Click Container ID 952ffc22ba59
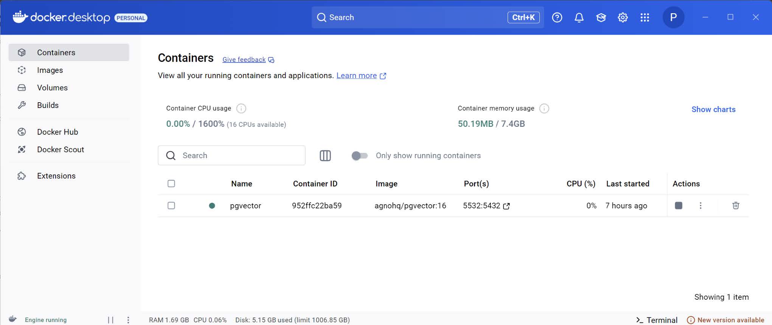Image resolution: width=772 pixels, height=325 pixels. pos(317,206)
